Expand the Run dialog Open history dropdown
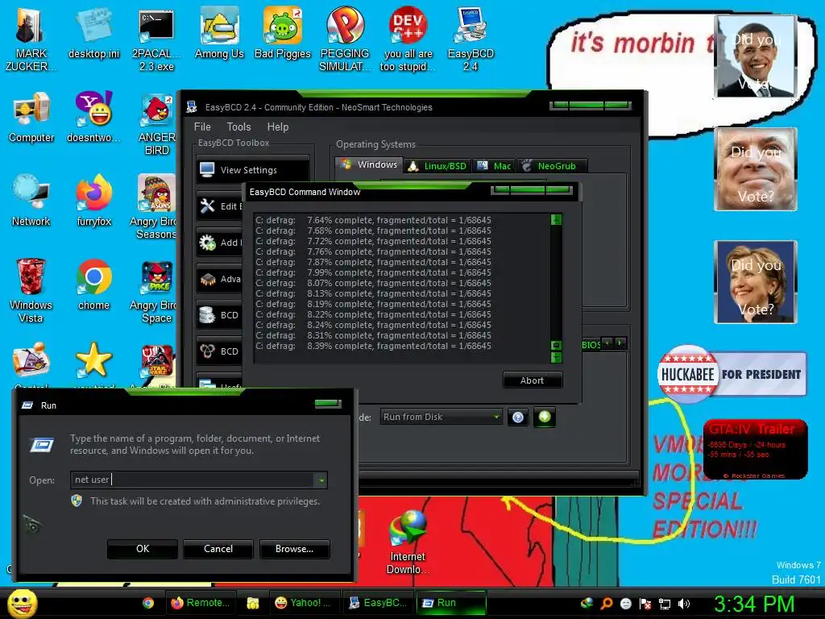825x619 pixels. [321, 480]
